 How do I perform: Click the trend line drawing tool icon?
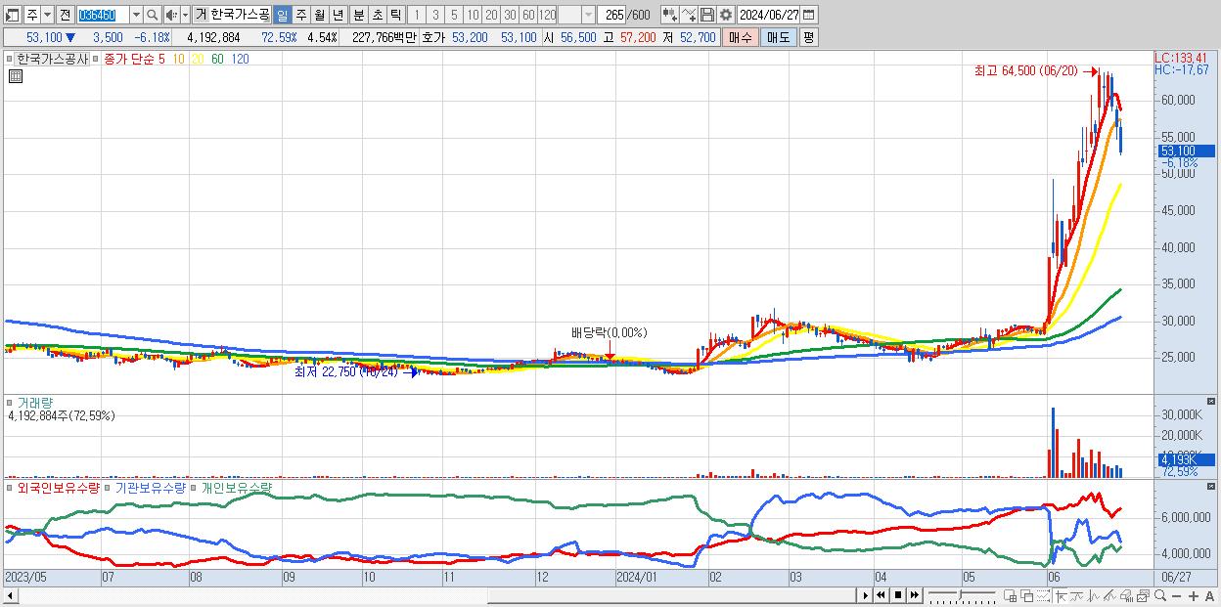(1109, 596)
